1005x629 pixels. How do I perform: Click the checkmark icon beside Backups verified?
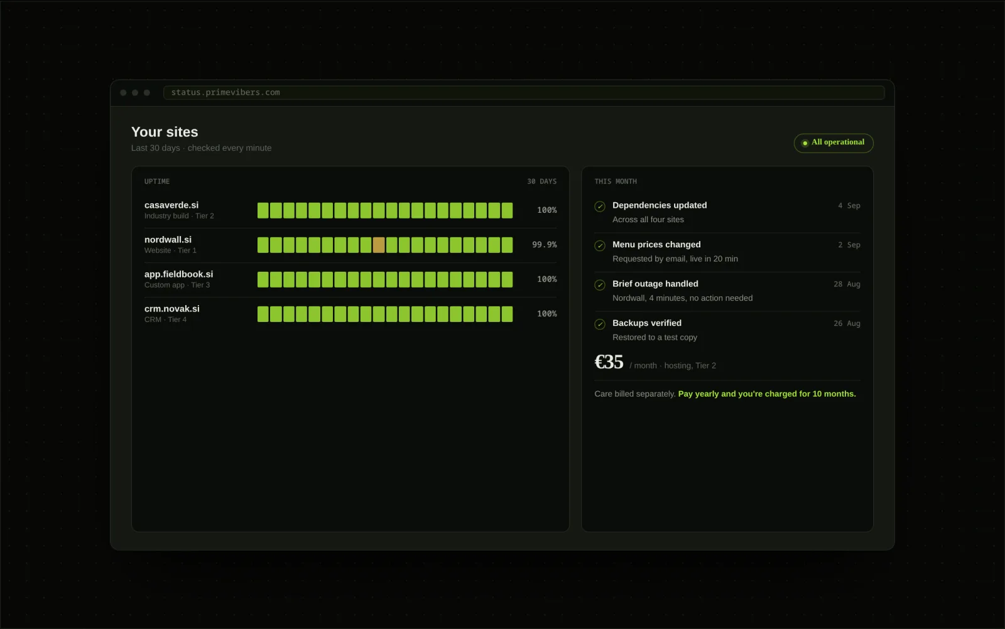[600, 324]
